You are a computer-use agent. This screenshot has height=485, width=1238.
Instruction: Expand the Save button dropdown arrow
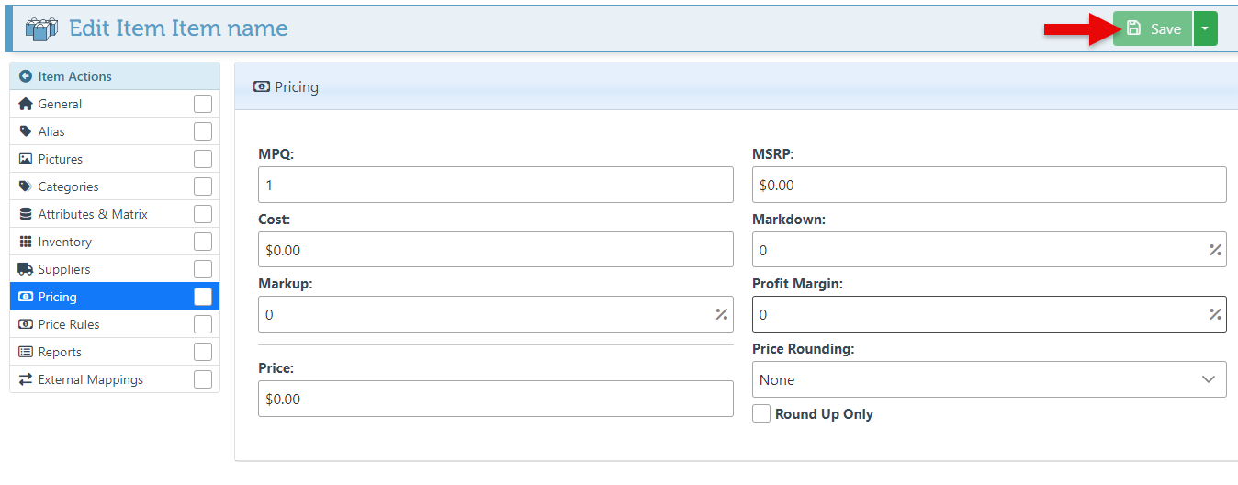point(1205,28)
